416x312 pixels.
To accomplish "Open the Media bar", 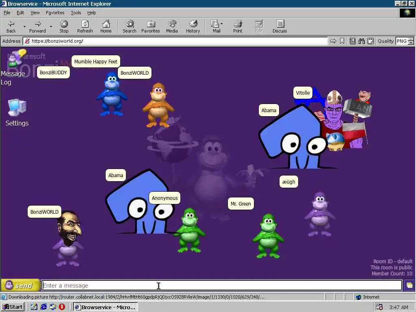I will (x=172, y=26).
